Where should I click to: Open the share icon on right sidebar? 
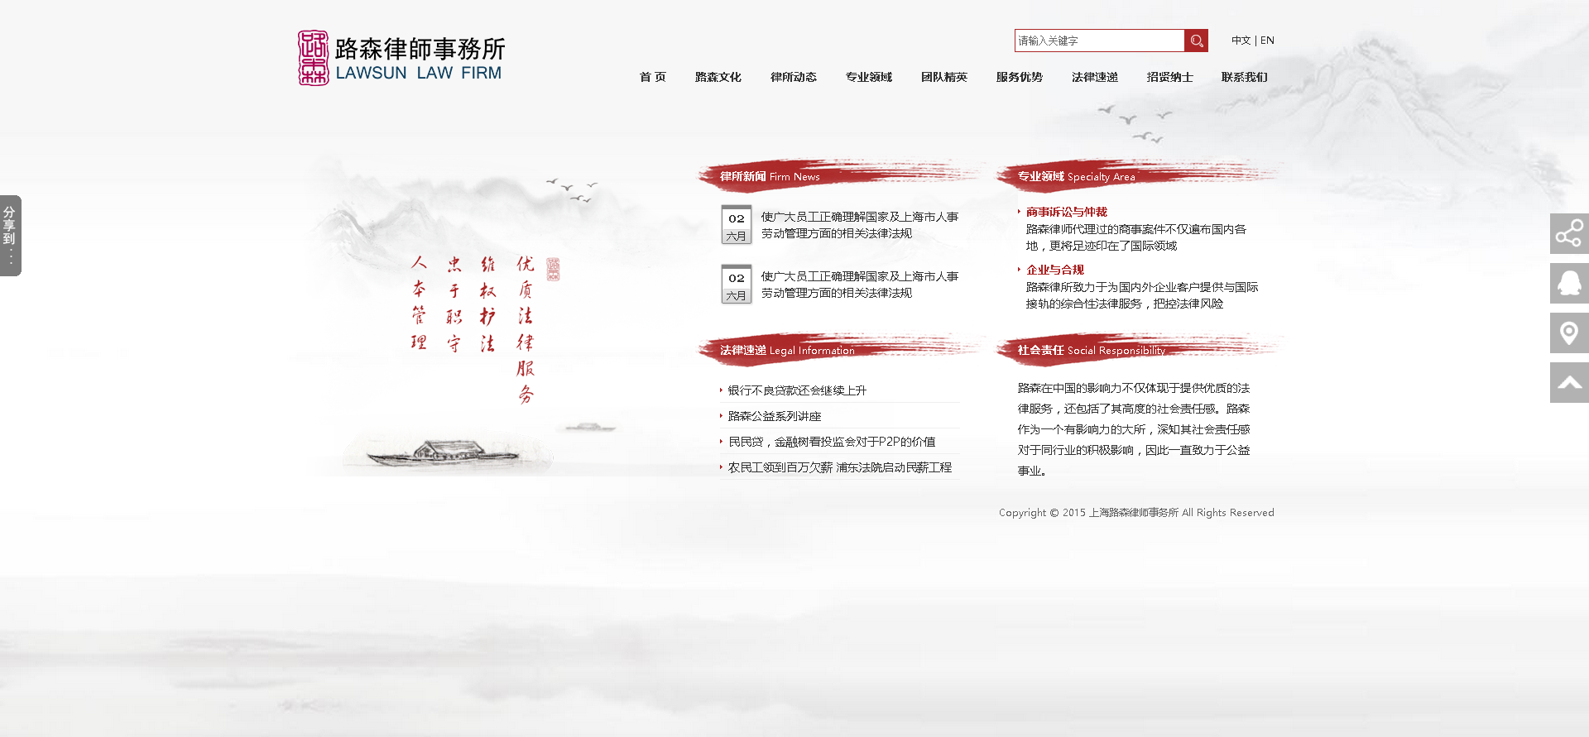tap(1568, 234)
